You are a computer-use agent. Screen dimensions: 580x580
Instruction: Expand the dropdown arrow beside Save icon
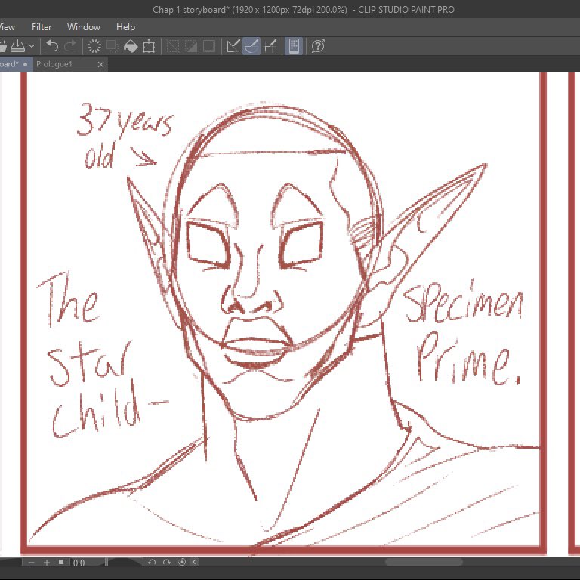click(x=32, y=46)
